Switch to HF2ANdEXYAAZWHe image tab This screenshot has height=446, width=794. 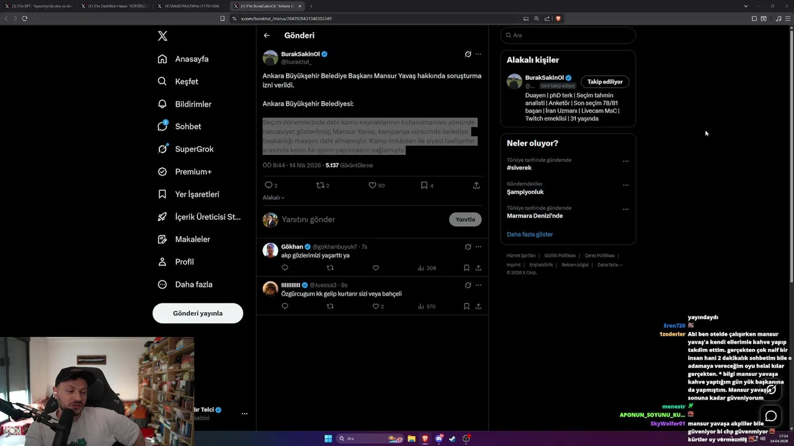pos(189,6)
